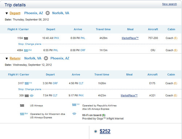Click the PHL airport code at 6:09 PM
This screenshot has width=182, height=139.
point(83,38)
